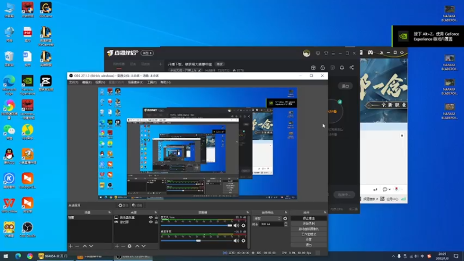
Task: Open source properties gear in Sources panel
Action: coord(129,246)
